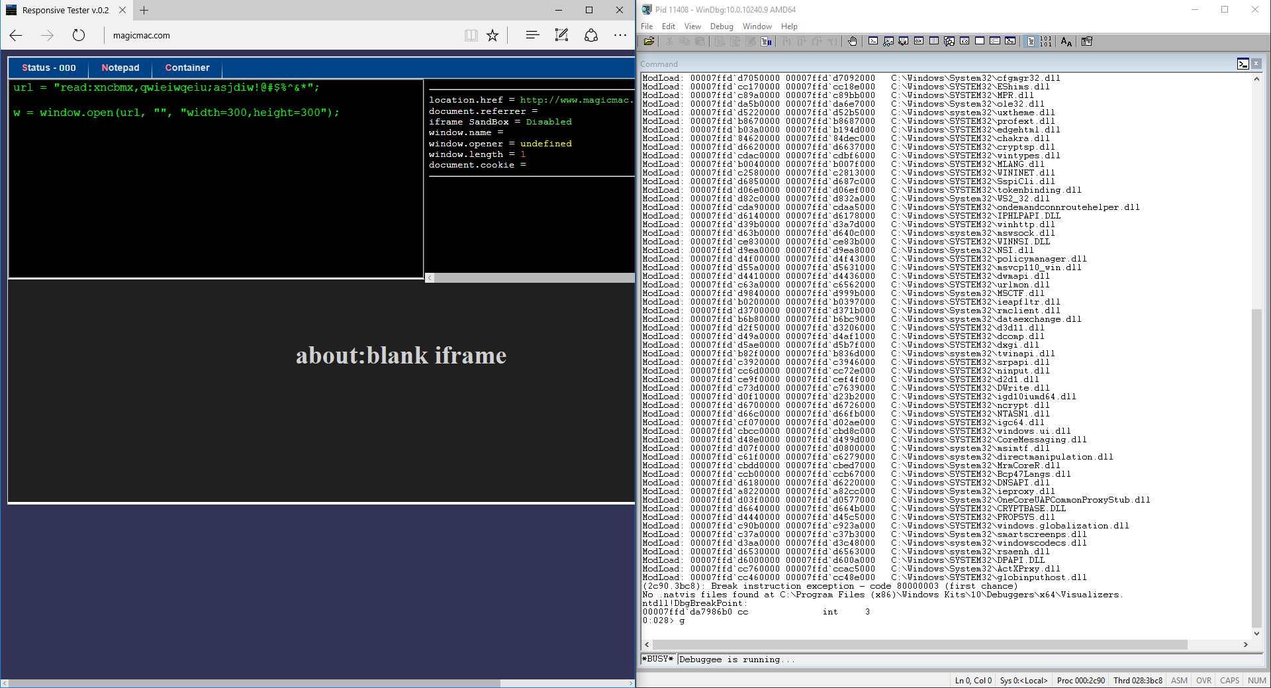
Task: Open the Watch window in WinDbg
Action: [x=888, y=41]
